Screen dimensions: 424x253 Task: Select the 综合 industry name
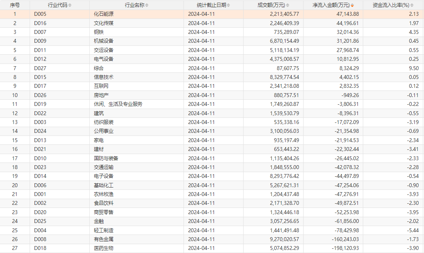click(99, 68)
